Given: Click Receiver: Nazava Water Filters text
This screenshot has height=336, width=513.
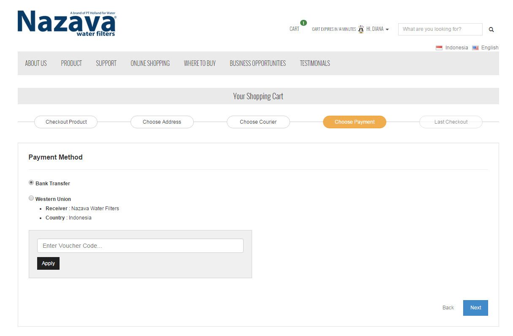Looking at the screenshot, I should [82, 209].
